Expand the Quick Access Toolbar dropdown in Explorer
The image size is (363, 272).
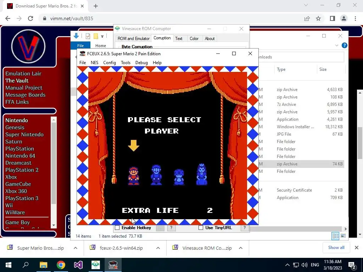click(102, 36)
